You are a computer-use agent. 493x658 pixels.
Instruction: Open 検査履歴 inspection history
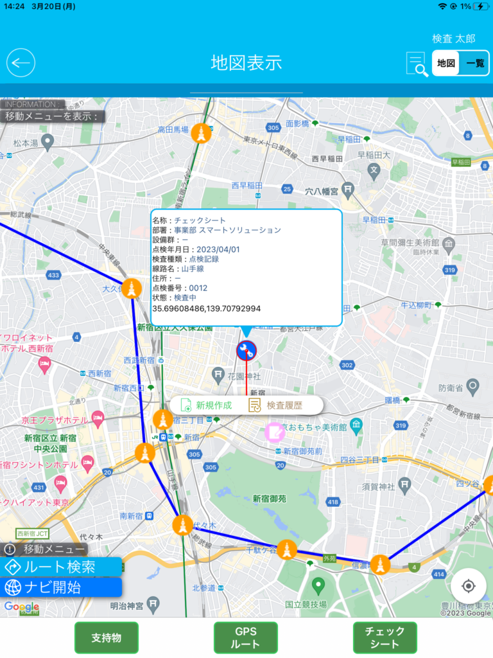click(275, 405)
